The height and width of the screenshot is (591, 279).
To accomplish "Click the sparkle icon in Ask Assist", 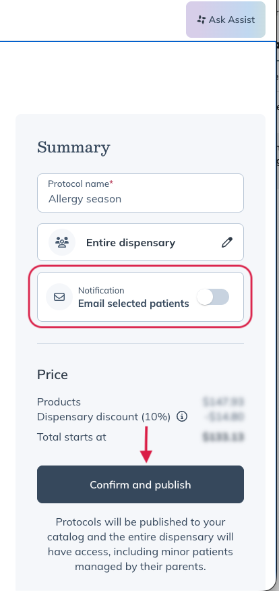I will tap(201, 20).
